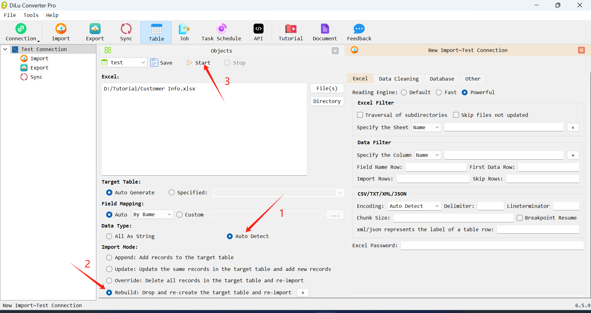Image resolution: width=591 pixels, height=313 pixels.
Task: Click the Test Connection database icon
Action: coord(15,49)
